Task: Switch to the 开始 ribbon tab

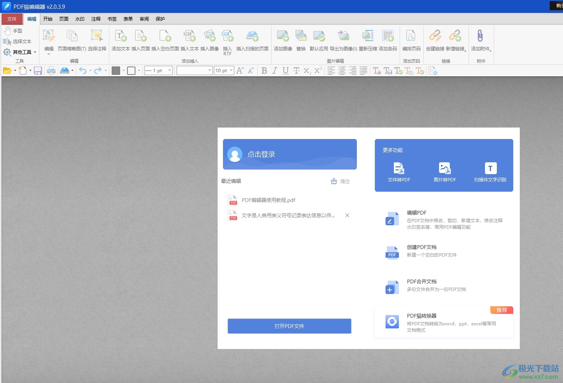Action: click(48, 19)
